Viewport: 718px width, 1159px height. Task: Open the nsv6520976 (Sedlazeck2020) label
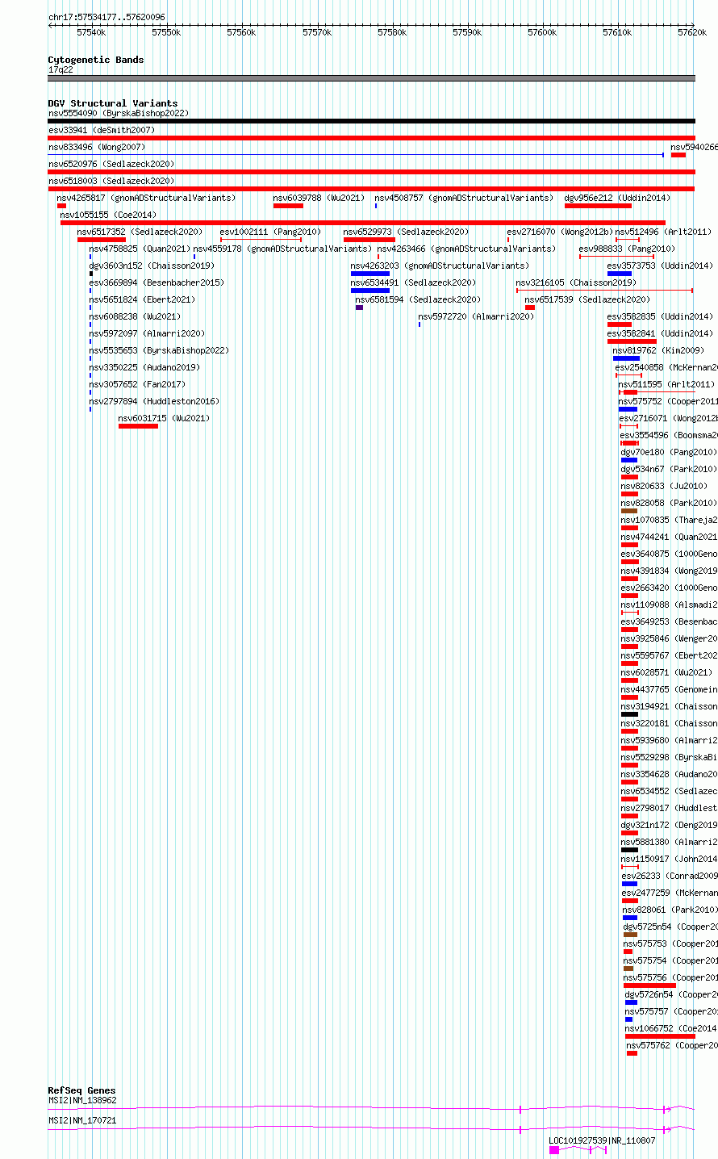[111, 164]
